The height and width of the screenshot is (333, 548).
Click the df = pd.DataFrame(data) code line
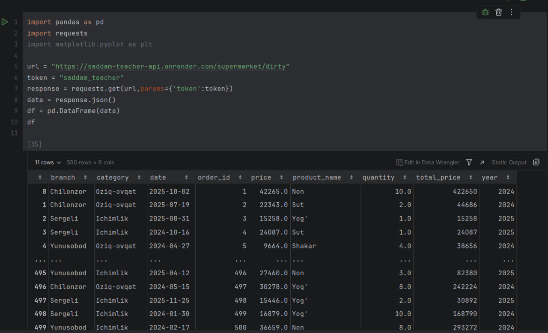coord(73,111)
